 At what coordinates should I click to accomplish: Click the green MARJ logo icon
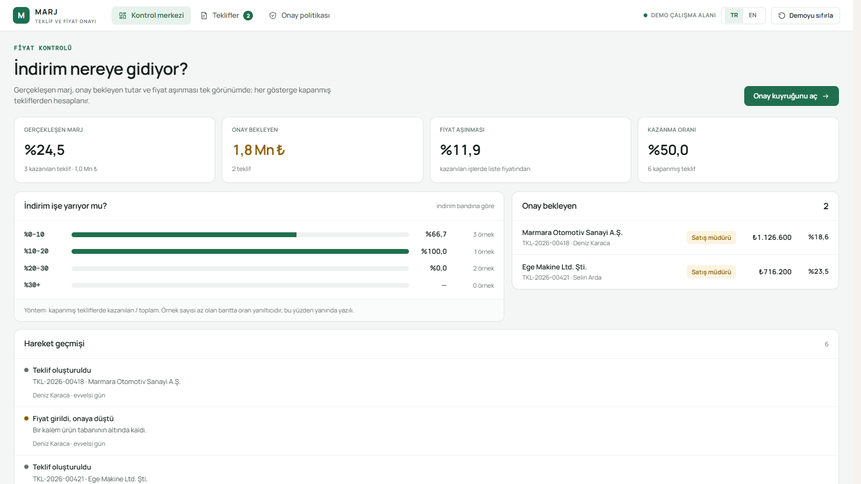21,16
